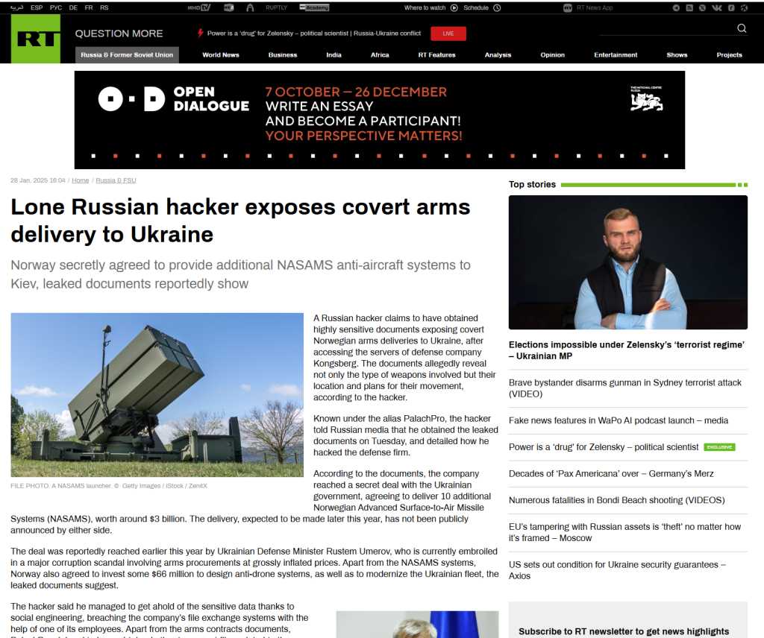Open the World News section
The image size is (764, 638).
pos(221,55)
